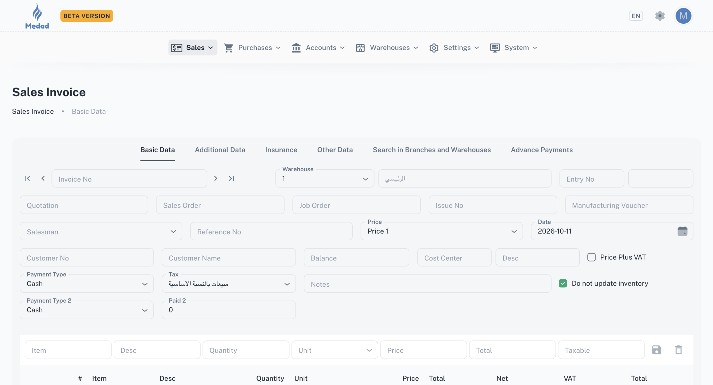Click the Medad logo
The image size is (713, 385).
click(x=37, y=16)
